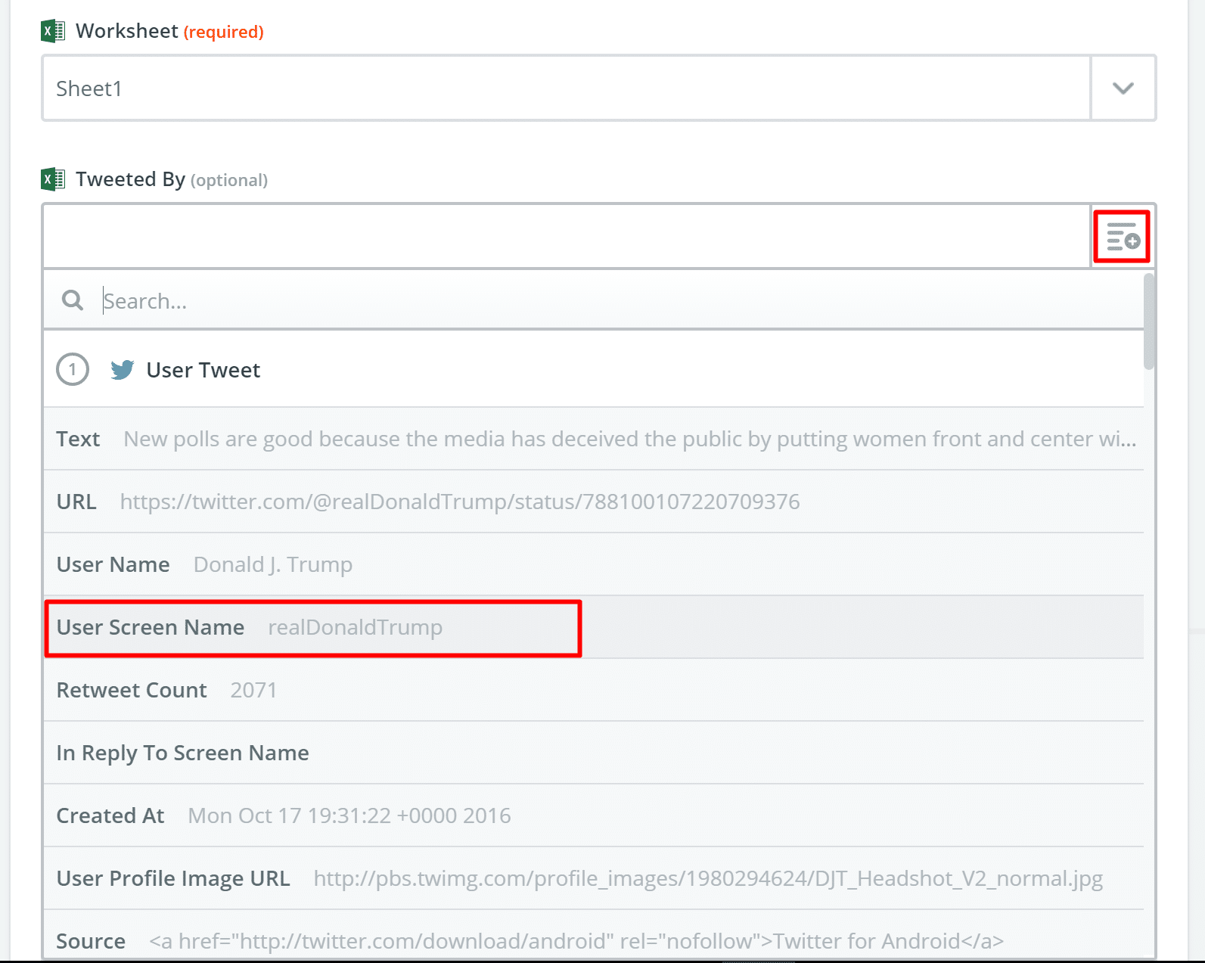Choose the User Screen Name field option
The image size is (1205, 963).
(593, 627)
